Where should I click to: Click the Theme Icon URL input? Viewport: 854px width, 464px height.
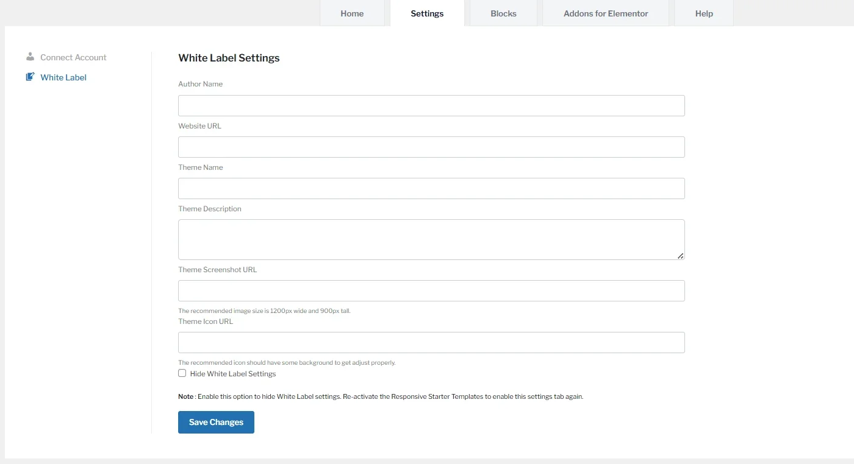coord(431,342)
